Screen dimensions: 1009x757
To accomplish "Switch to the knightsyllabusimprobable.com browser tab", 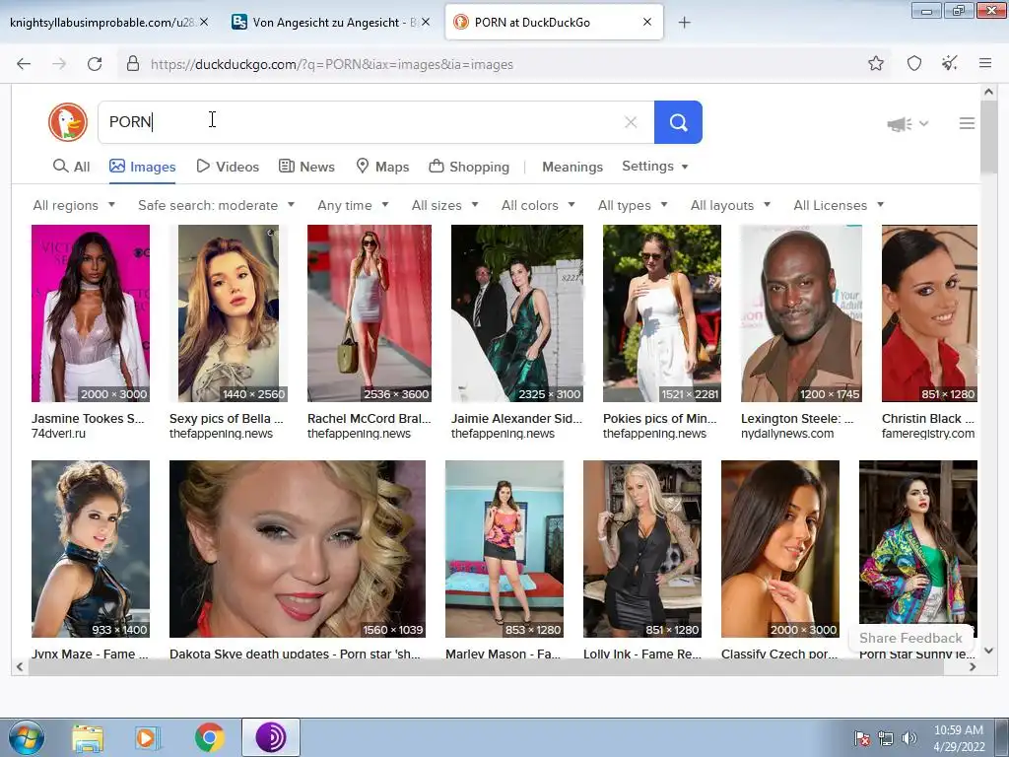I will tap(102, 23).
